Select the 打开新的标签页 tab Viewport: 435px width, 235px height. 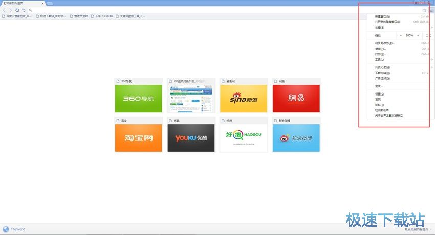[x=23, y=3]
